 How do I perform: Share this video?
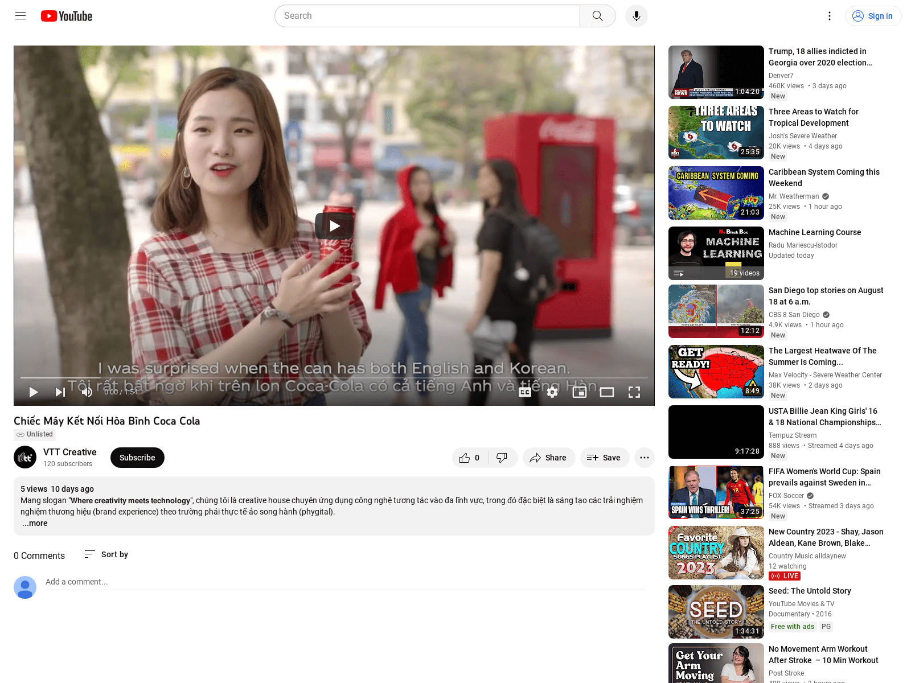click(x=548, y=458)
